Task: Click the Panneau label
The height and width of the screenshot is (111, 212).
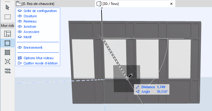Action: [30, 21]
